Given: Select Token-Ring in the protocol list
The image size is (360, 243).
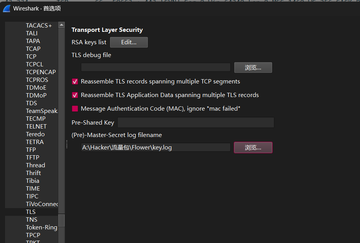Looking at the screenshot, I should click(42, 227).
